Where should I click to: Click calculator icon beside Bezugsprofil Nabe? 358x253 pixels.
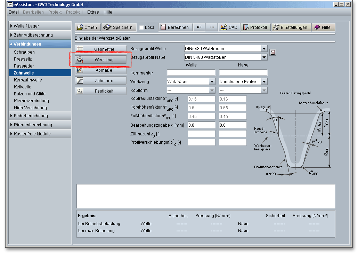[x=273, y=53]
